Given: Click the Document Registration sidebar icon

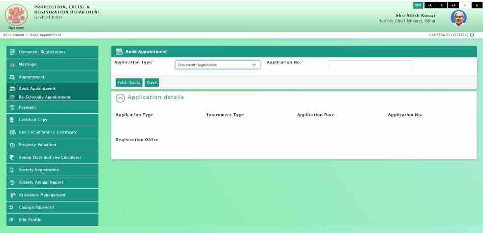Looking at the screenshot, I should (x=12, y=52).
